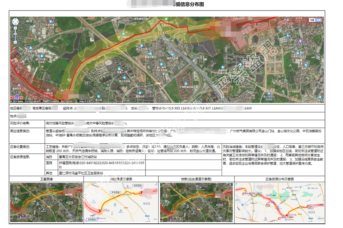Screen dimensions: 343x228
Task: Open the 疏散(逃生通道示意图) thumbnail
Action: 196,202
